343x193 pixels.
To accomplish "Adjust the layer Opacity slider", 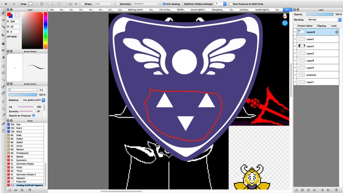I will tap(320, 14).
